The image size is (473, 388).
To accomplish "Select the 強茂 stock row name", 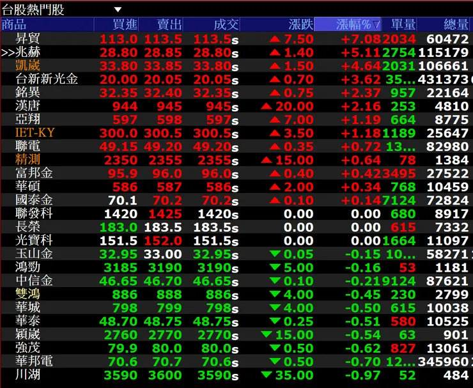I will [x=27, y=348].
